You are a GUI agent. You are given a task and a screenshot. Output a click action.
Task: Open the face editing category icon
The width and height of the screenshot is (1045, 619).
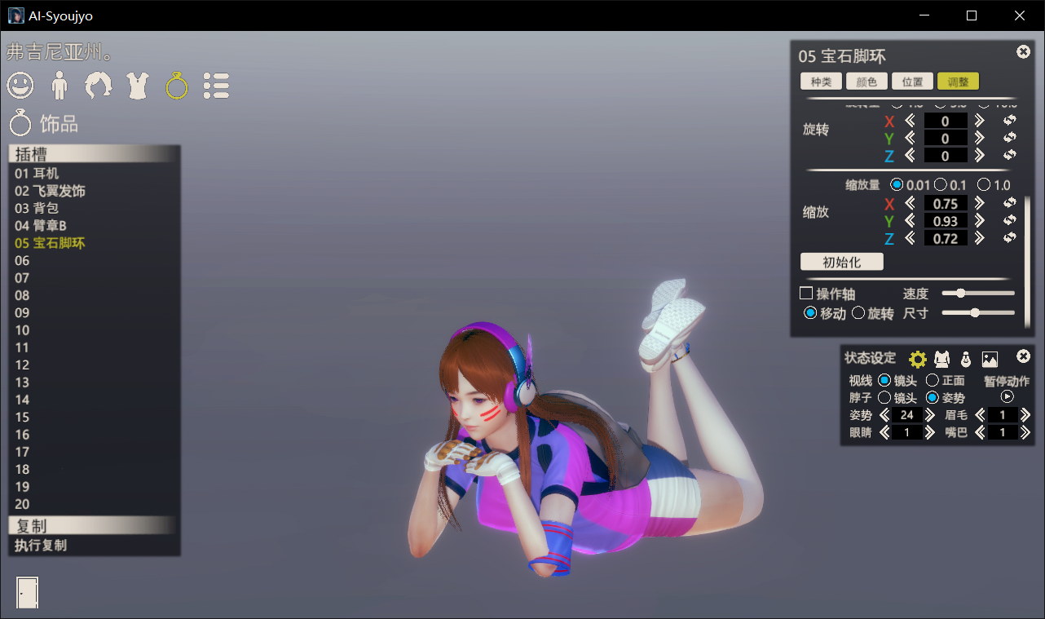pyautogui.click(x=20, y=85)
